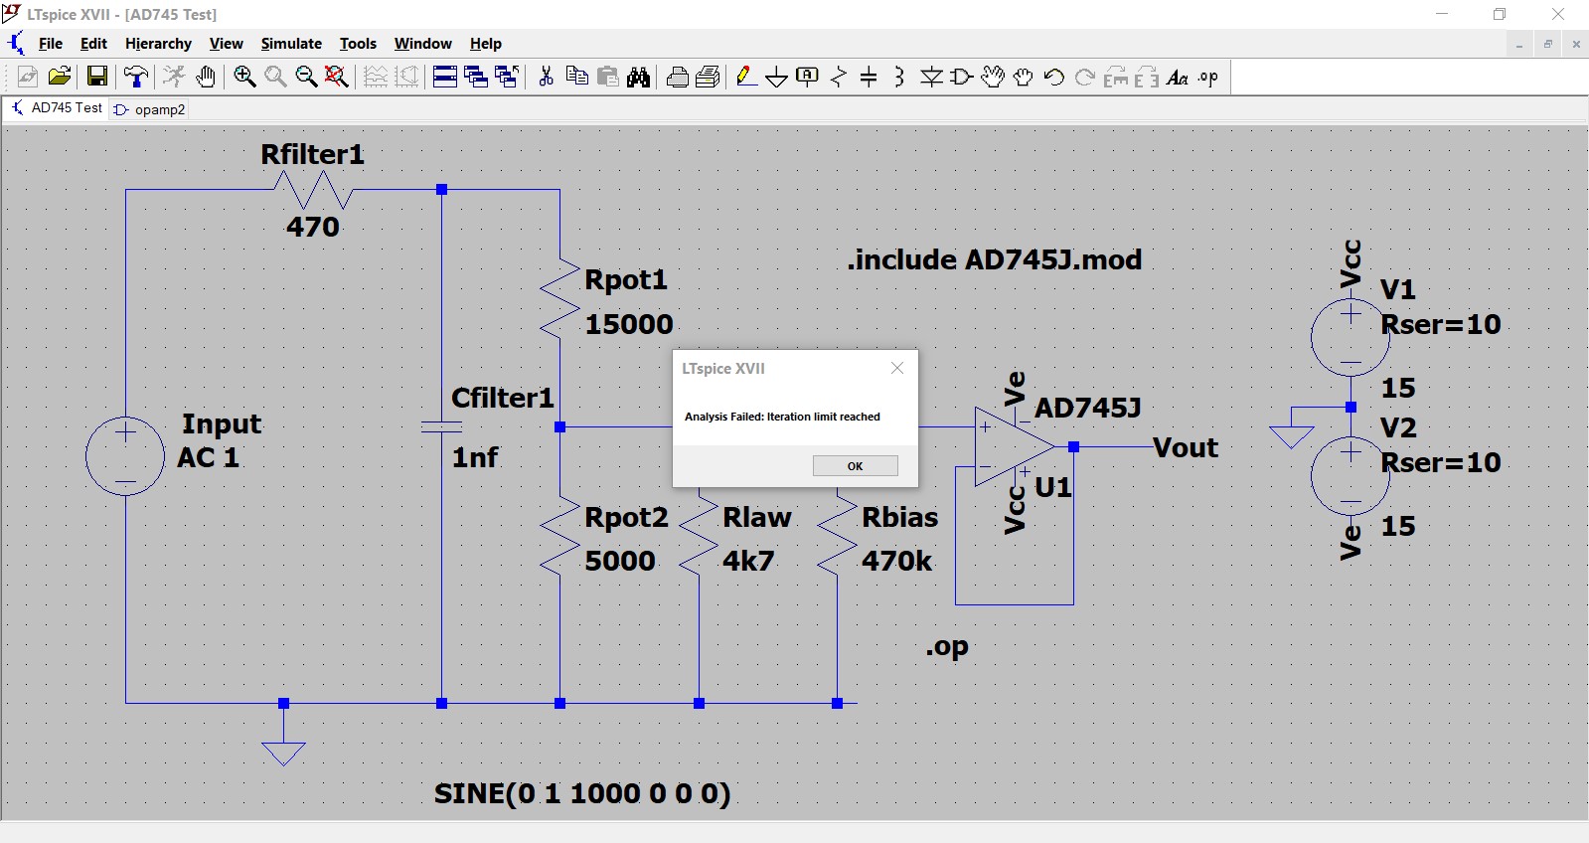Select the Component gate icon
Screen dimensions: 1589x843
point(962,77)
